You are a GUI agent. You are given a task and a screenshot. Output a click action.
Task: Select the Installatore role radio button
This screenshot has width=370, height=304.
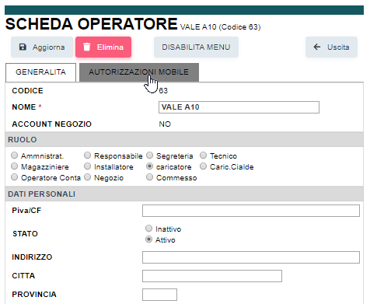88,166
